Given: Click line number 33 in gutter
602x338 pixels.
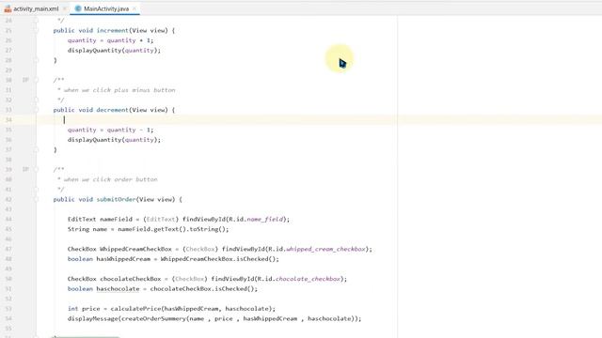Looking at the screenshot, I should 8,110.
